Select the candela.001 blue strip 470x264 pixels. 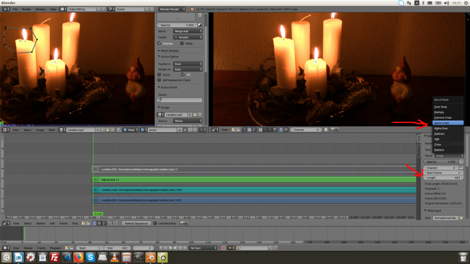point(254,200)
